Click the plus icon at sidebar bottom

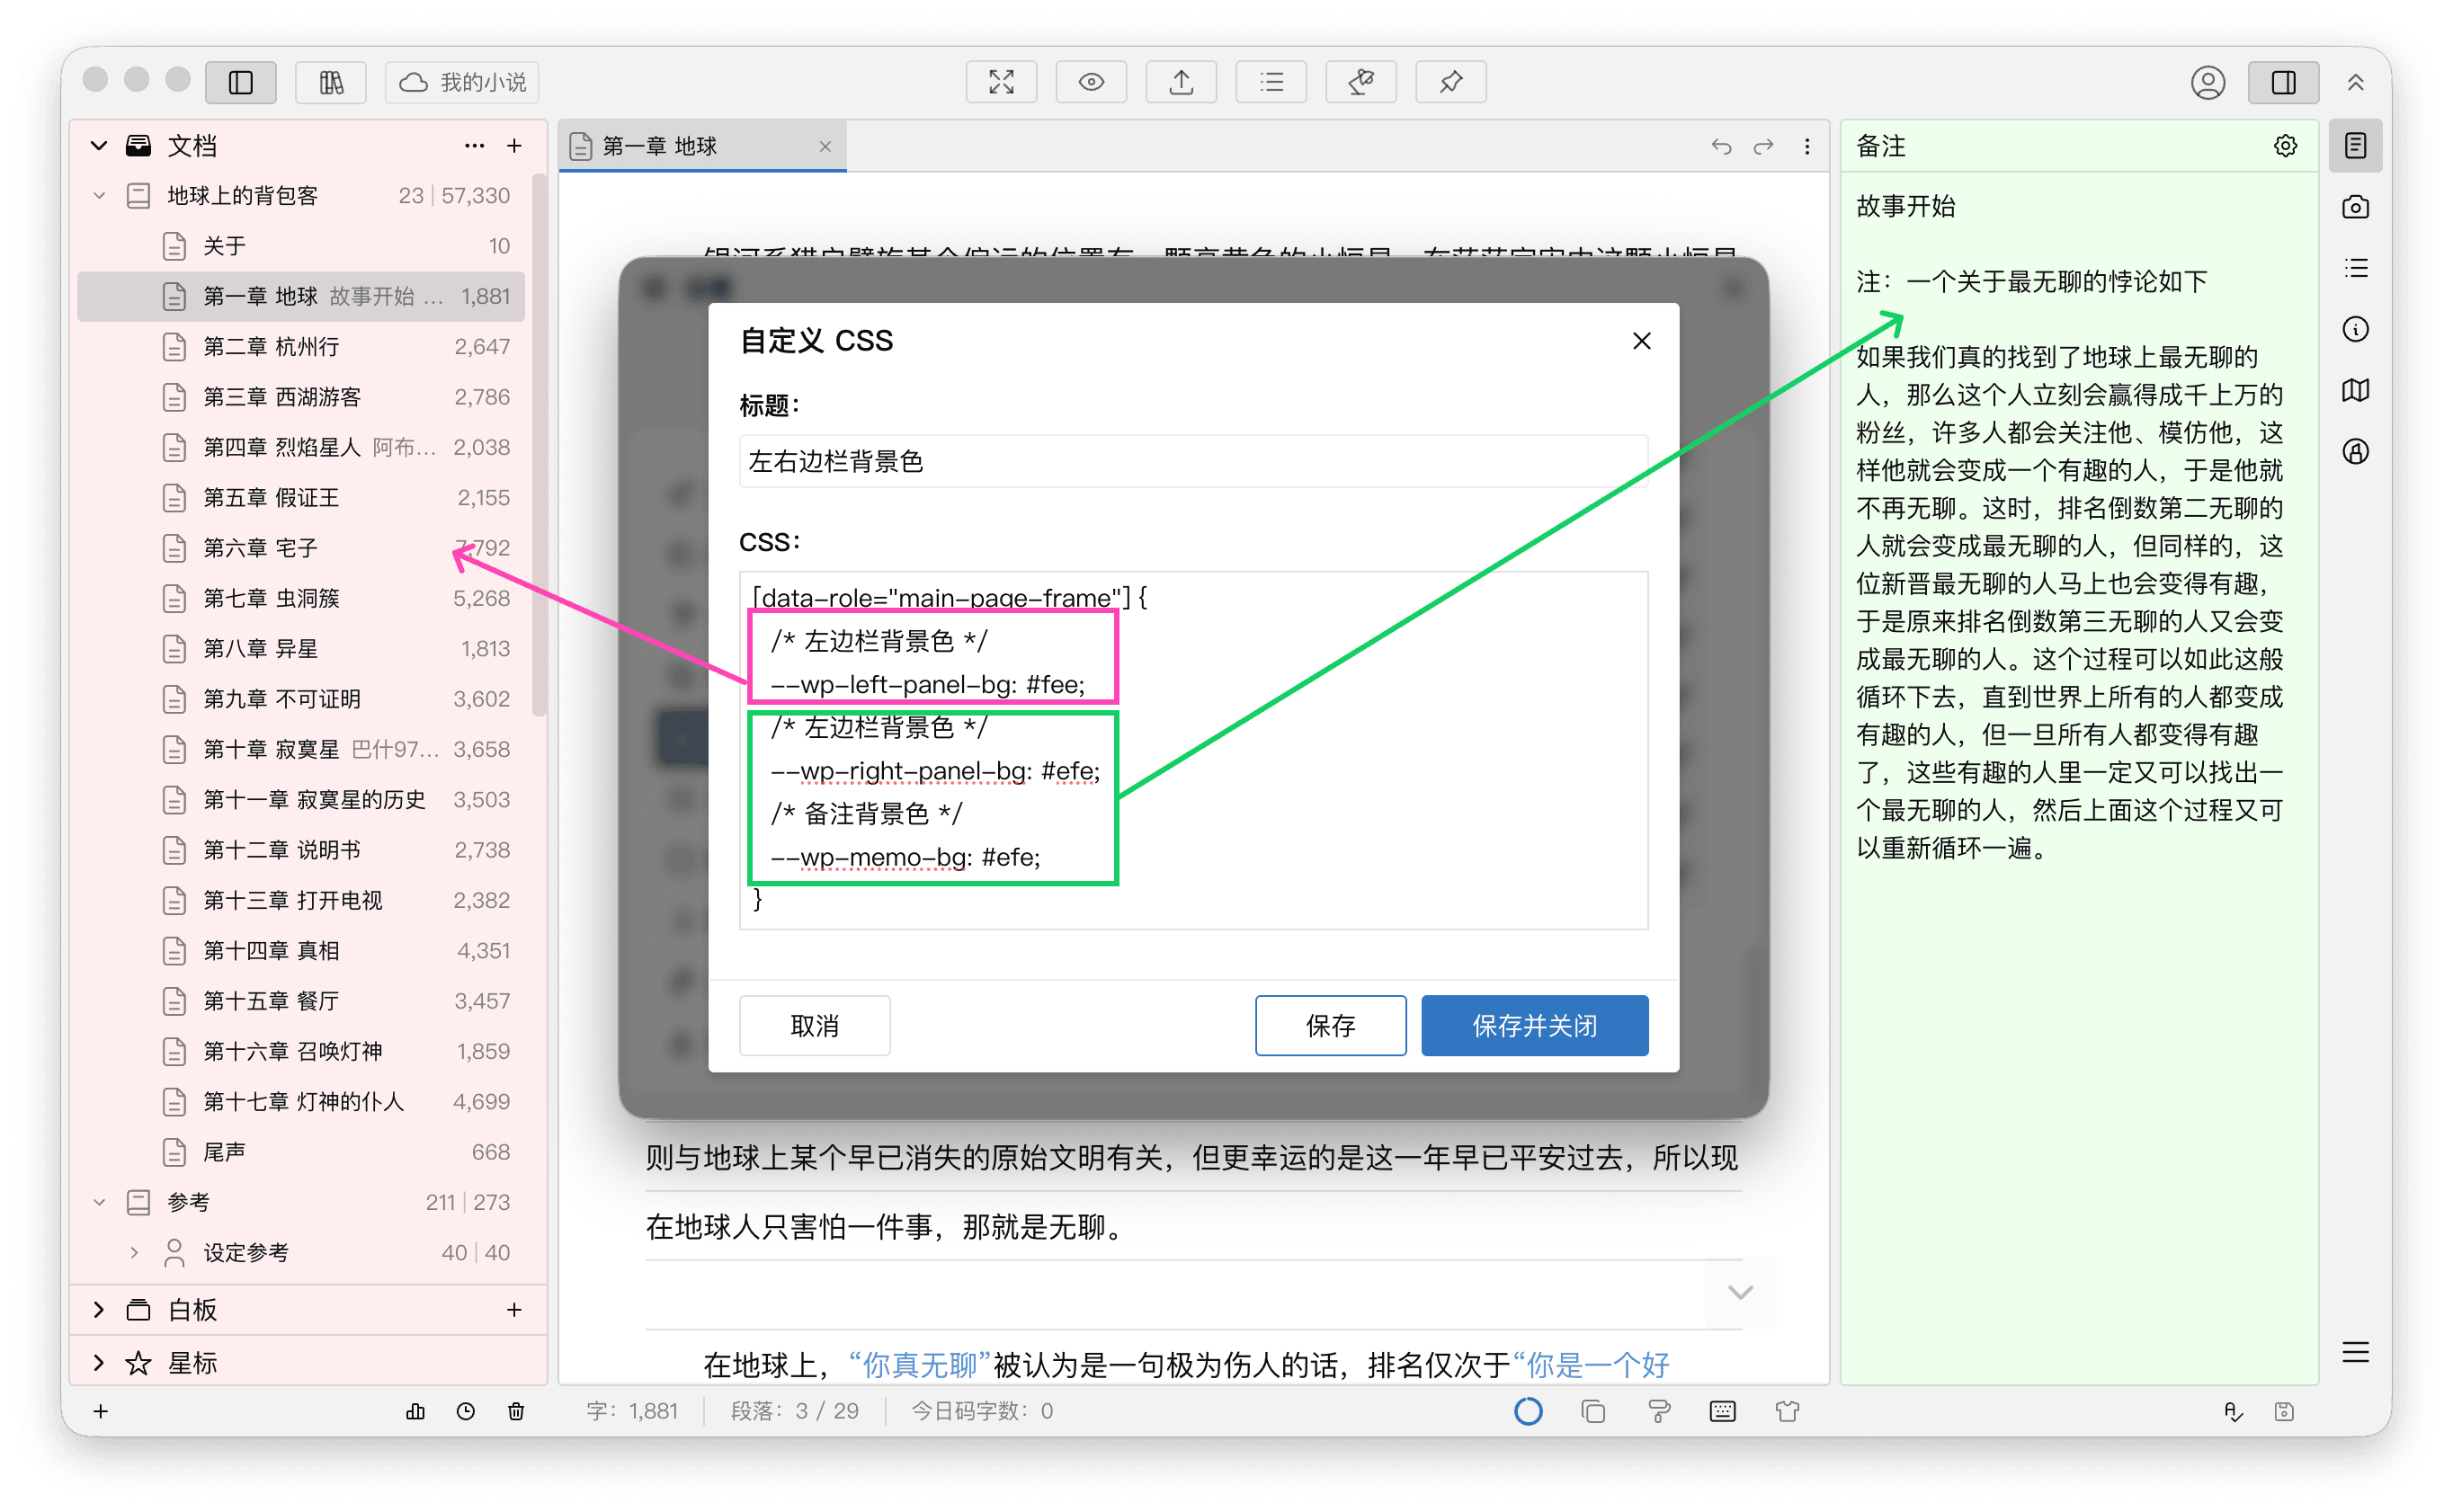click(101, 1411)
